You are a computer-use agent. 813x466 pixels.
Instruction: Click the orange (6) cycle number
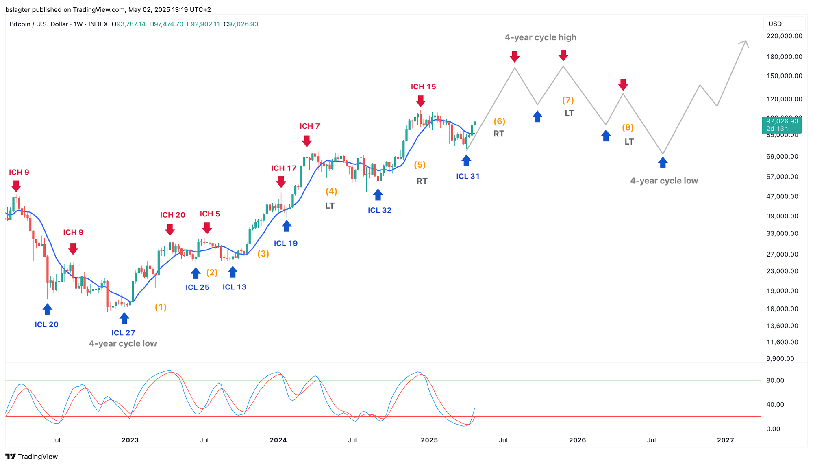pos(499,121)
